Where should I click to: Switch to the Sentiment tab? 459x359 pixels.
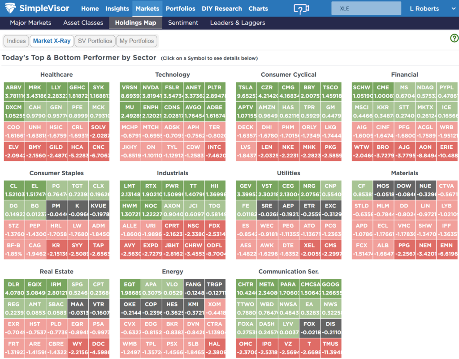pos(183,22)
